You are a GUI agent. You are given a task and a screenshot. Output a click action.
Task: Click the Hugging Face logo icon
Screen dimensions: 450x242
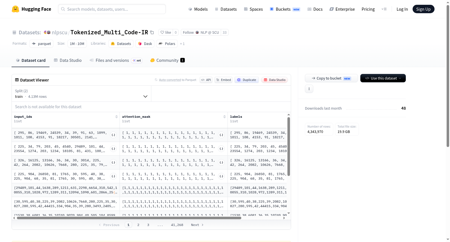pyautogui.click(x=15, y=9)
